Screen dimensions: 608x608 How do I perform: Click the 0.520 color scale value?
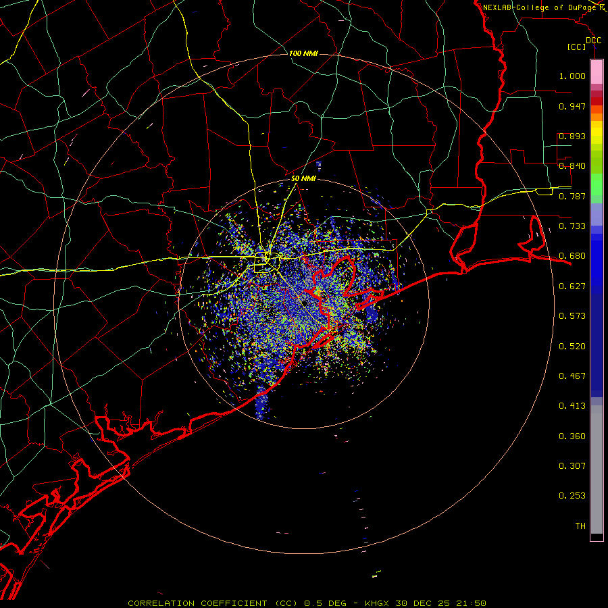[572, 347]
